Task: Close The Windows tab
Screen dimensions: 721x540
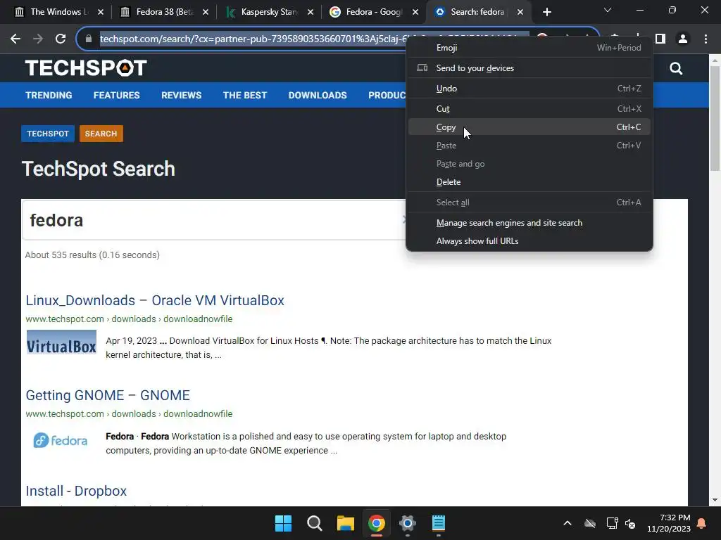Action: tap(101, 13)
